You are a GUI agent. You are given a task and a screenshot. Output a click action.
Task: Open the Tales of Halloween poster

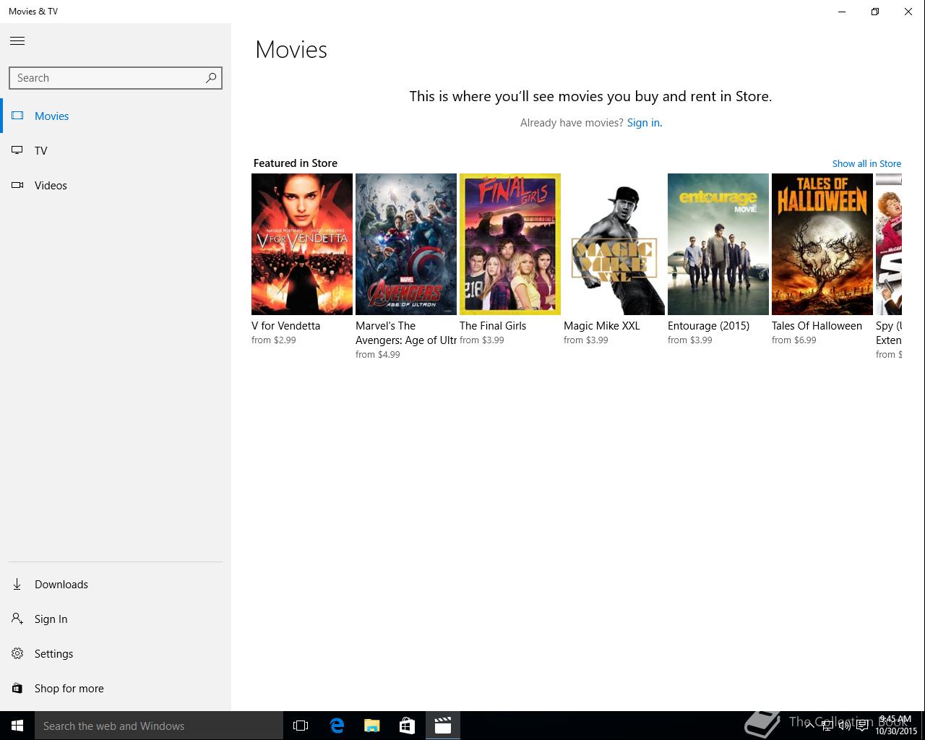[x=822, y=244]
